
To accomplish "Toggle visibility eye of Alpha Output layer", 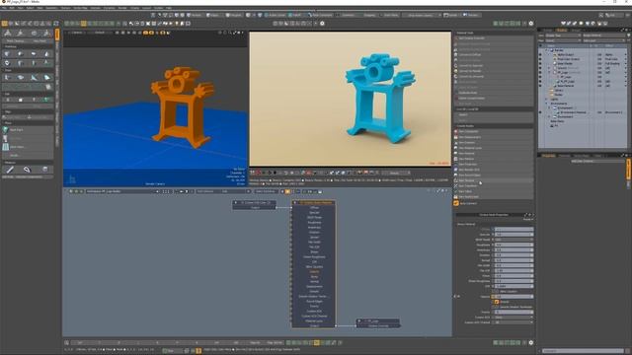I will 540,55.
